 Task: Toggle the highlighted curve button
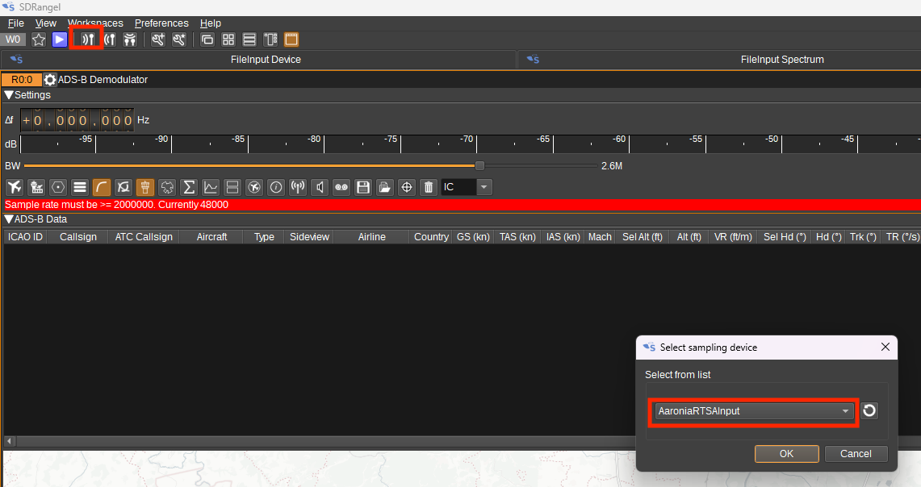(x=102, y=187)
